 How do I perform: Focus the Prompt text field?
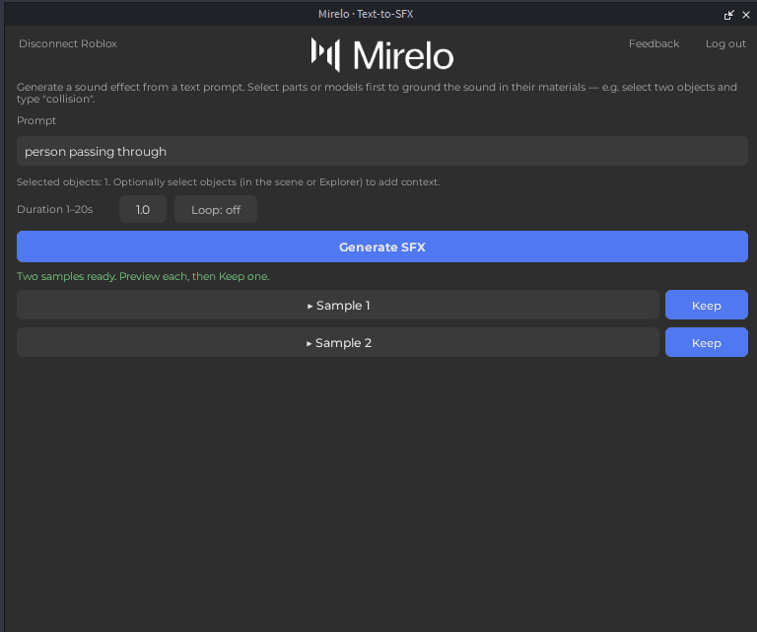click(x=381, y=151)
